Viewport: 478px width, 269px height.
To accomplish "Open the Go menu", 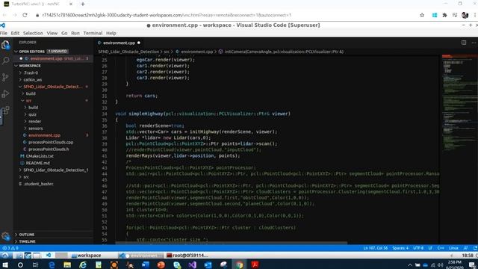I will (x=64, y=33).
